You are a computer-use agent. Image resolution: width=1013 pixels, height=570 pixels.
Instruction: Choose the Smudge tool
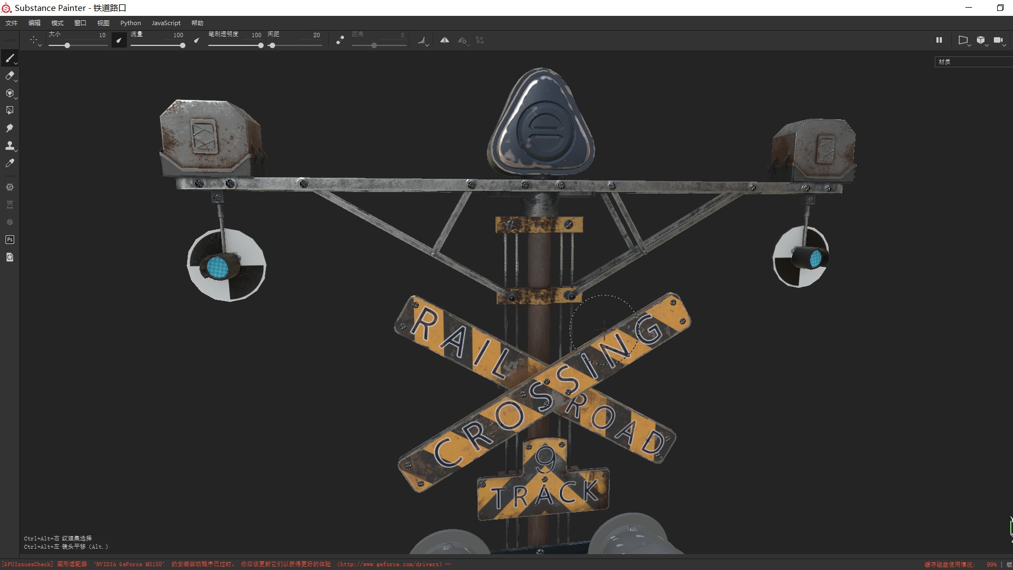coord(10,128)
